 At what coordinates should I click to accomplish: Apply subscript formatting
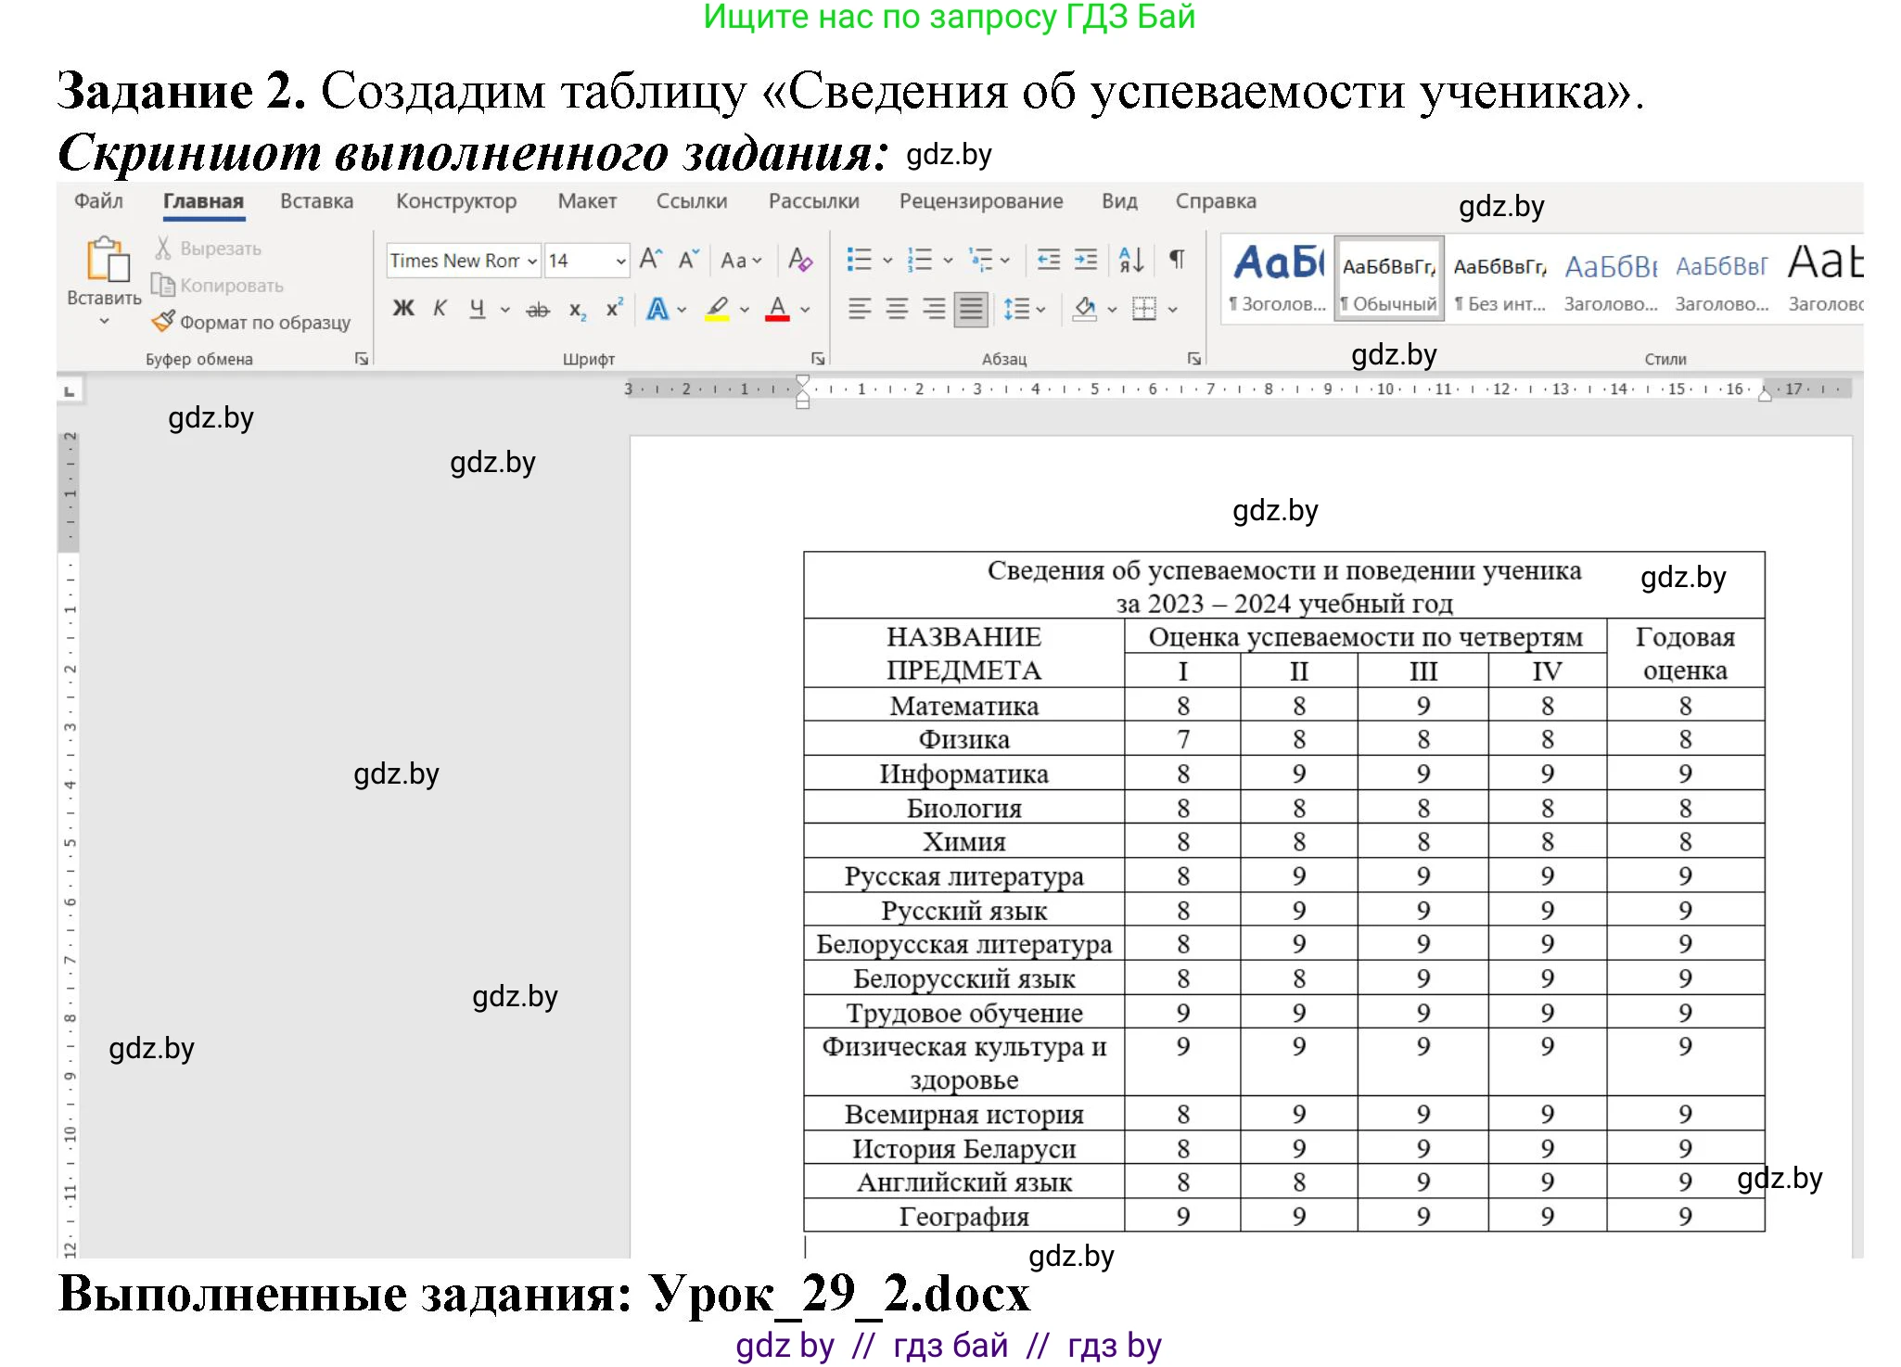(x=577, y=310)
